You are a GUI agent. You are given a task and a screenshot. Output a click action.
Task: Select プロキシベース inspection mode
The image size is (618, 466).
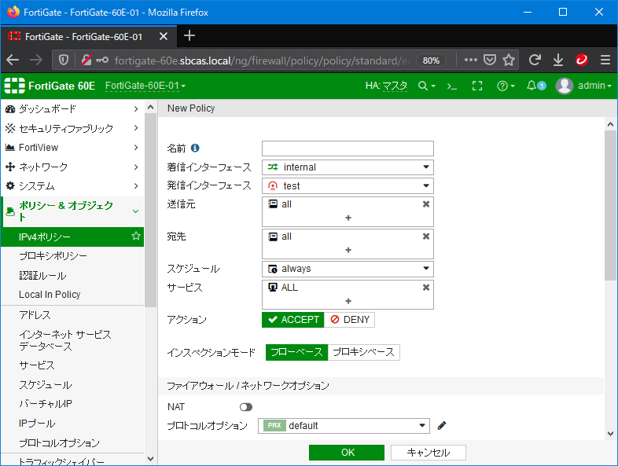tap(364, 352)
